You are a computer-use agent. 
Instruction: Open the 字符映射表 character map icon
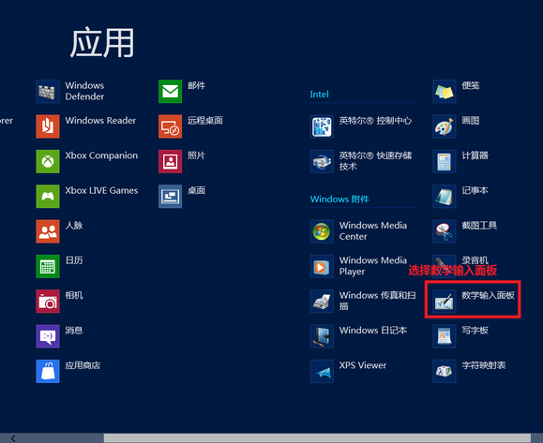pyautogui.click(x=445, y=371)
